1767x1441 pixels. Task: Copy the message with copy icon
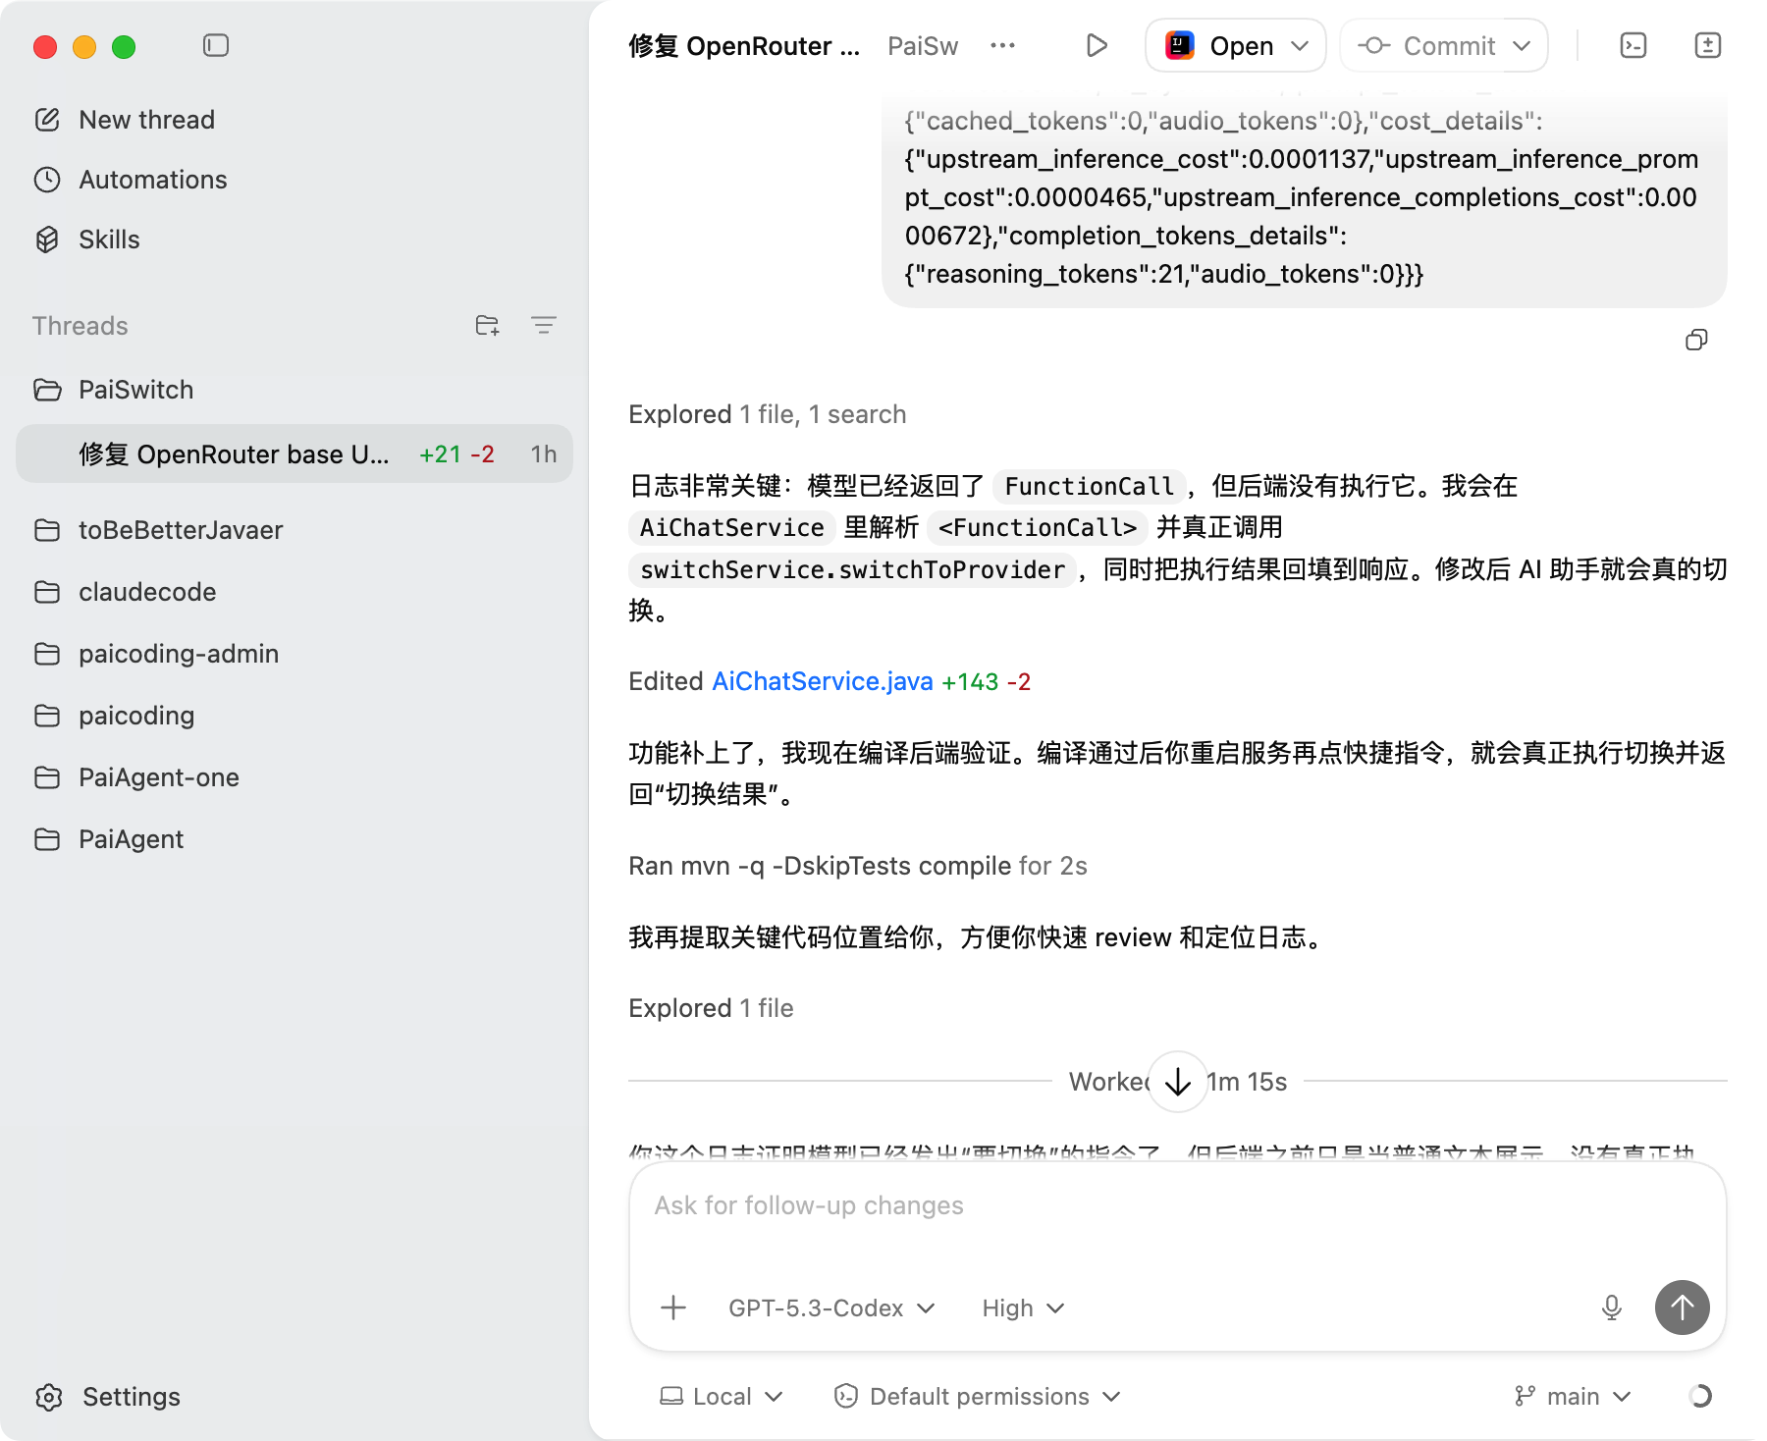[1695, 341]
